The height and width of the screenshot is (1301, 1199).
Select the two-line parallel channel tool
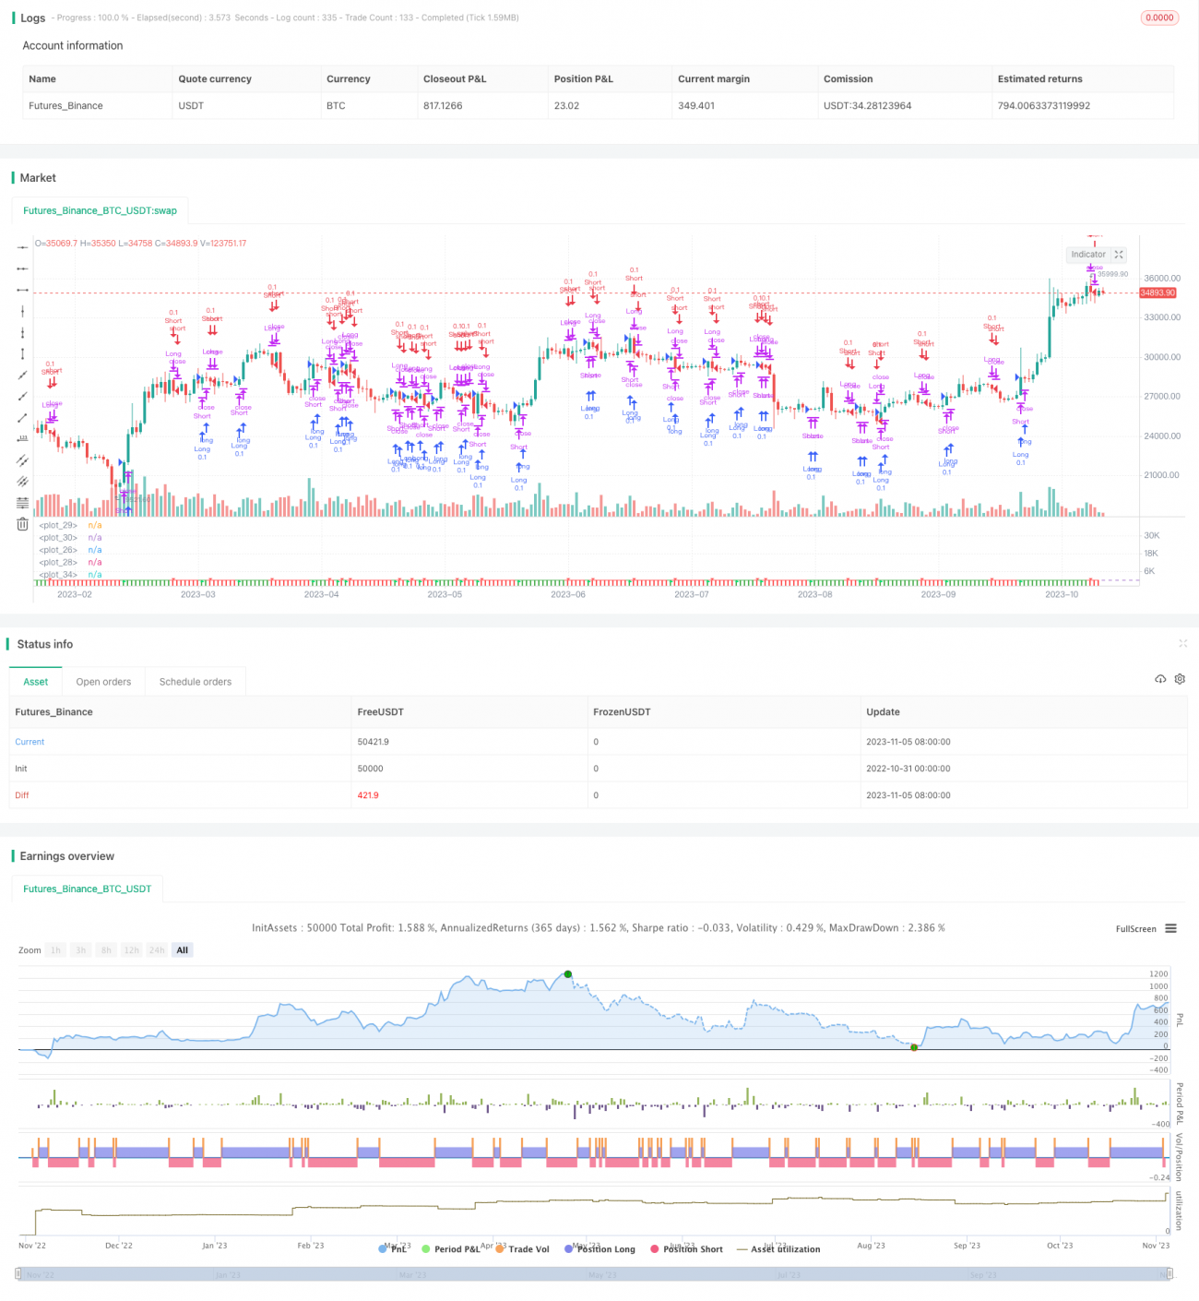[22, 460]
